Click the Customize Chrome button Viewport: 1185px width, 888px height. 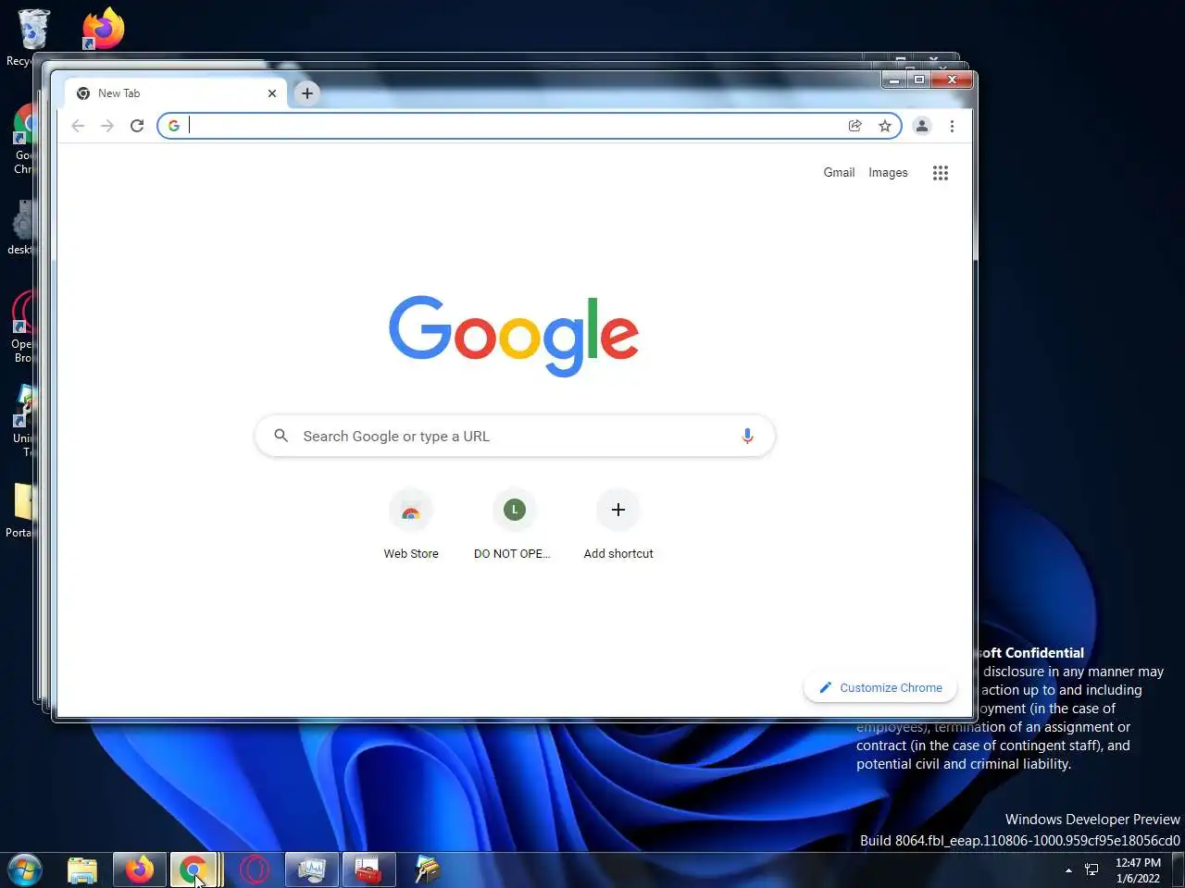click(880, 687)
